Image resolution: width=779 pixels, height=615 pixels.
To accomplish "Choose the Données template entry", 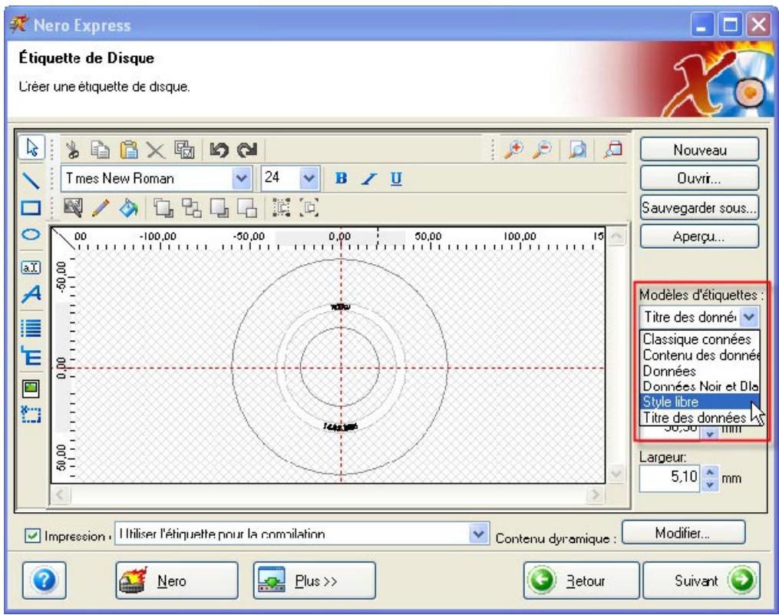I will click(699, 371).
